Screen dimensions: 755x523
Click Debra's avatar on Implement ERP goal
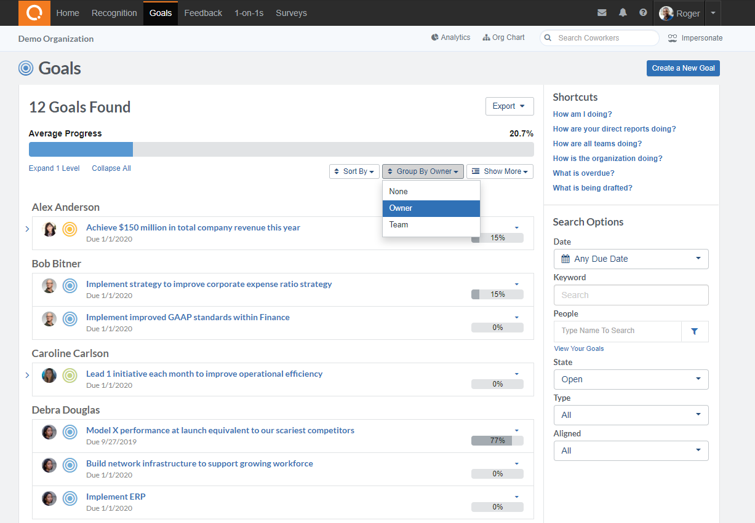(49, 498)
